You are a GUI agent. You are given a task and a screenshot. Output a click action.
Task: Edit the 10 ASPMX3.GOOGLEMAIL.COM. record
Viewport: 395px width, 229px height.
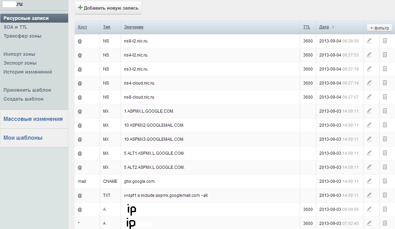(x=369, y=139)
